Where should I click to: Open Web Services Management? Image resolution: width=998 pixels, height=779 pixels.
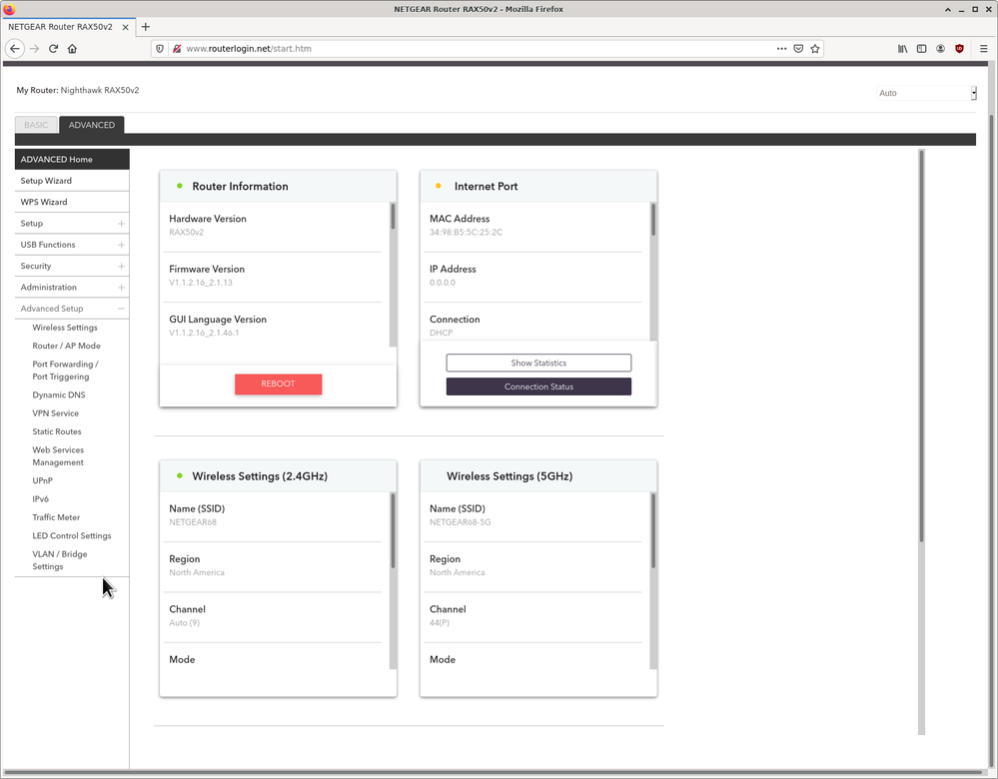coord(58,456)
